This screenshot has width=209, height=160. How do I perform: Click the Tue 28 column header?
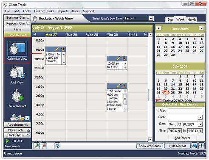coord(71,35)
